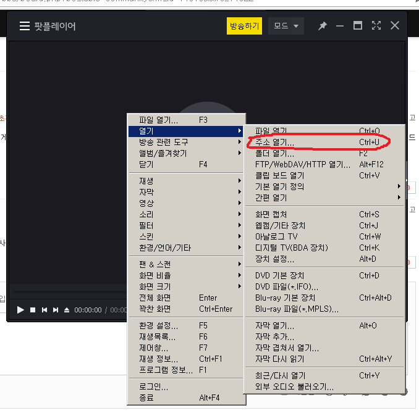Select 파일 열기 Ctrl+O in submenu
This screenshot has width=419, height=413.
pyautogui.click(x=324, y=131)
